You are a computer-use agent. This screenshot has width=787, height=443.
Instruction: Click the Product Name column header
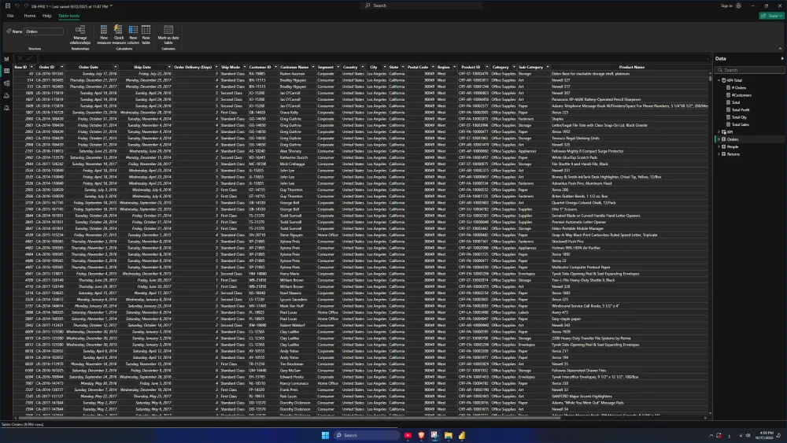click(x=631, y=67)
